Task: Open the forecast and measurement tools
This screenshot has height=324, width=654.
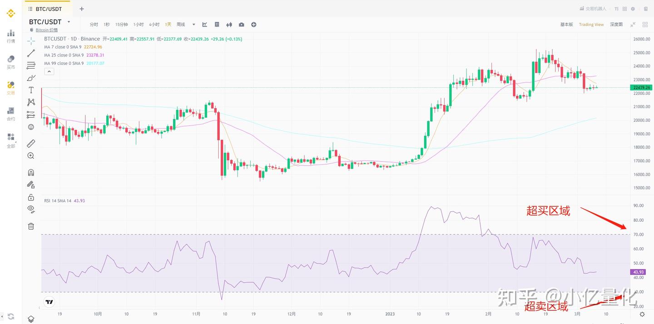Action: pyautogui.click(x=31, y=115)
